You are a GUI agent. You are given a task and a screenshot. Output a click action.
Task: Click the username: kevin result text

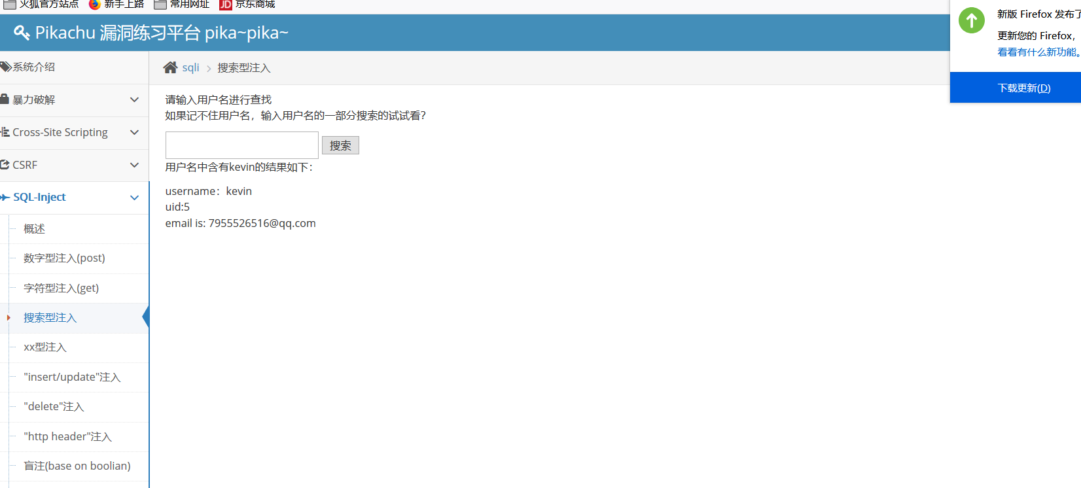pos(208,191)
